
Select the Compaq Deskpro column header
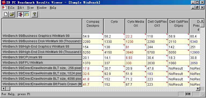tap(93, 26)
